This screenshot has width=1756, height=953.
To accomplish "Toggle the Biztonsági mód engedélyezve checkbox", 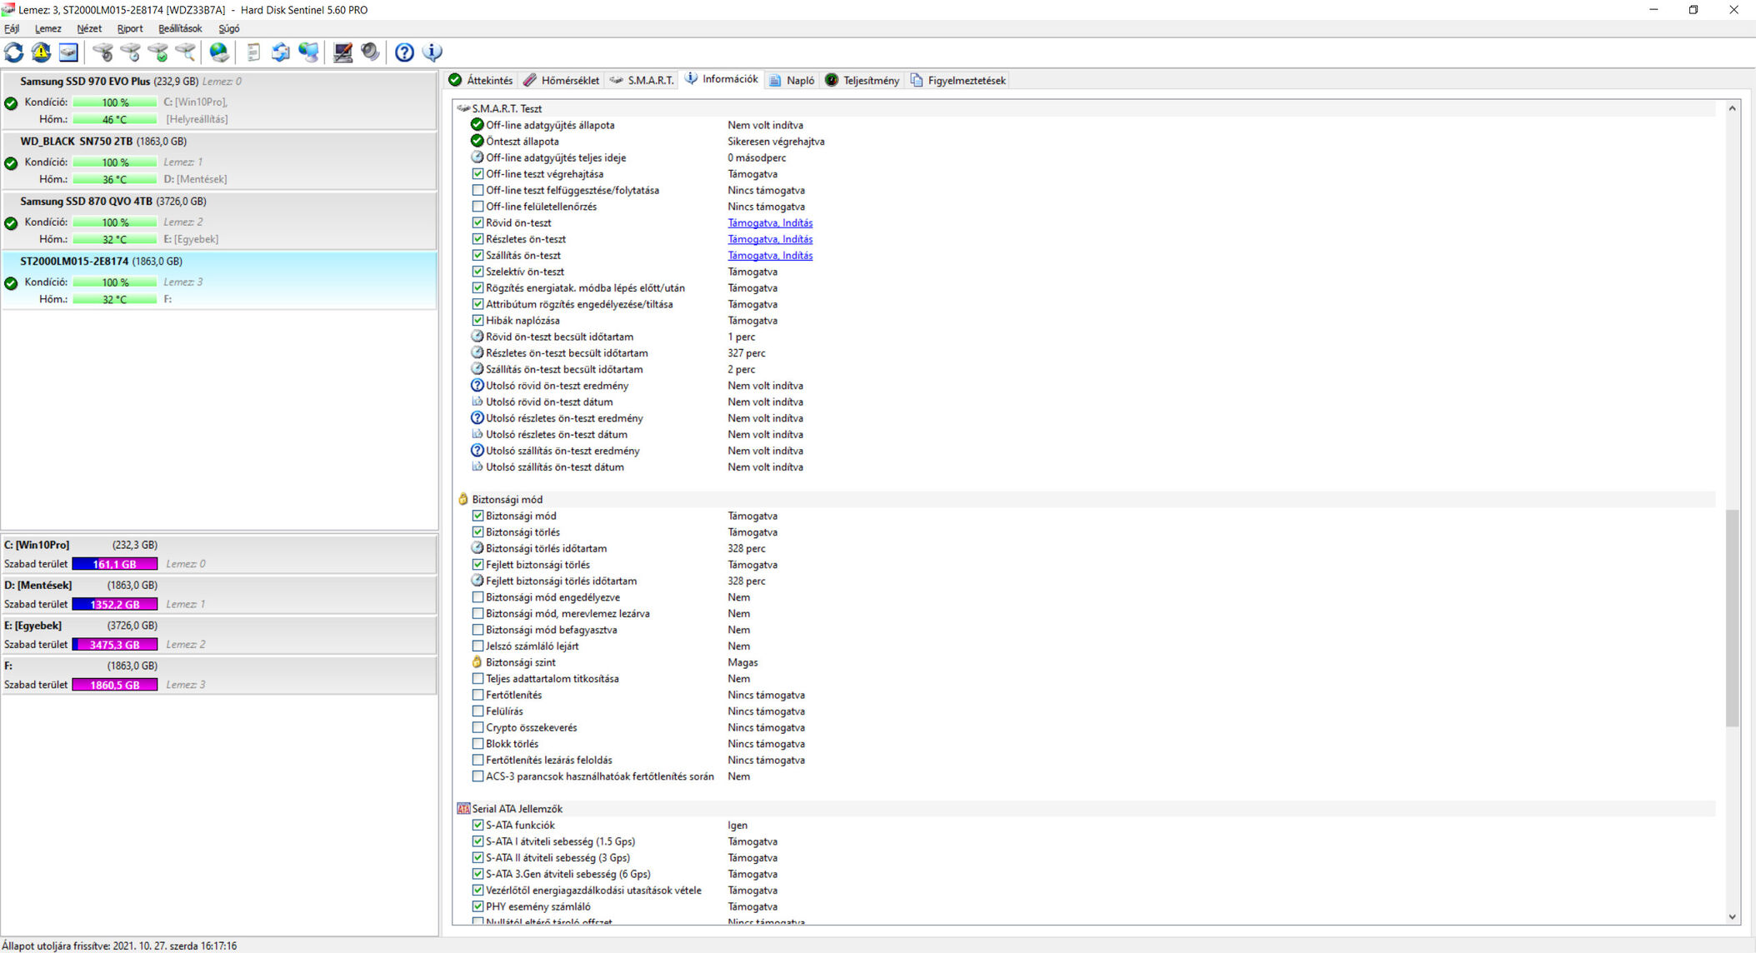I will pos(478,597).
